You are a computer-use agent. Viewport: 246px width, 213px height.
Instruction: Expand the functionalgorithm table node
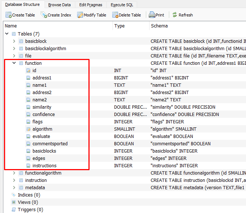point(14,173)
